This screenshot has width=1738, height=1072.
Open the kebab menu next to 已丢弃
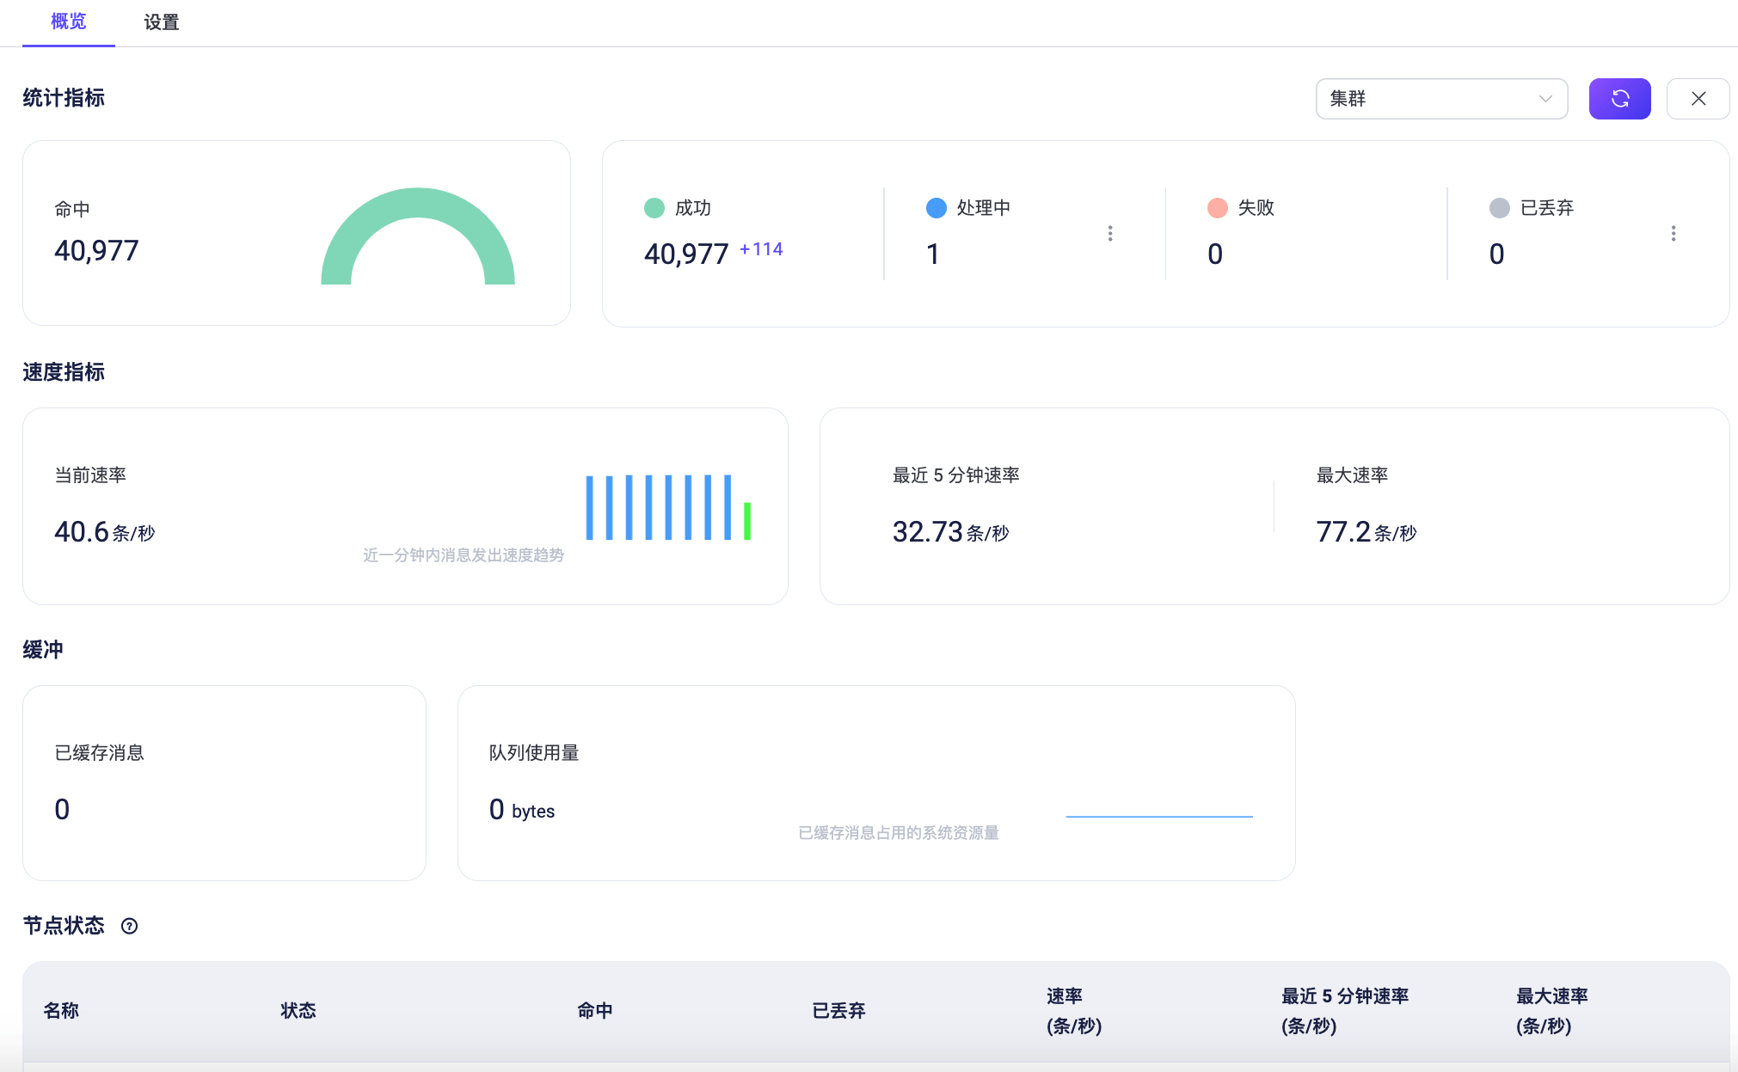(x=1674, y=233)
